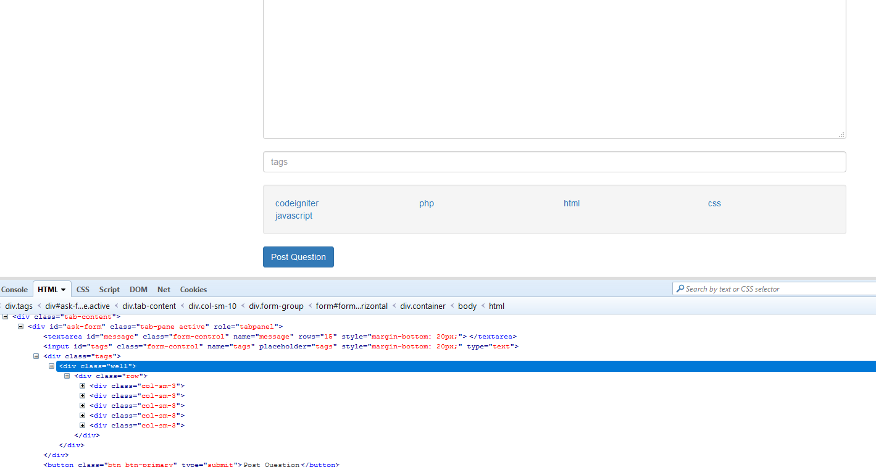The image size is (876, 467).
Task: Select div#ask-f...e.active breadcrumb
Action: click(x=77, y=306)
